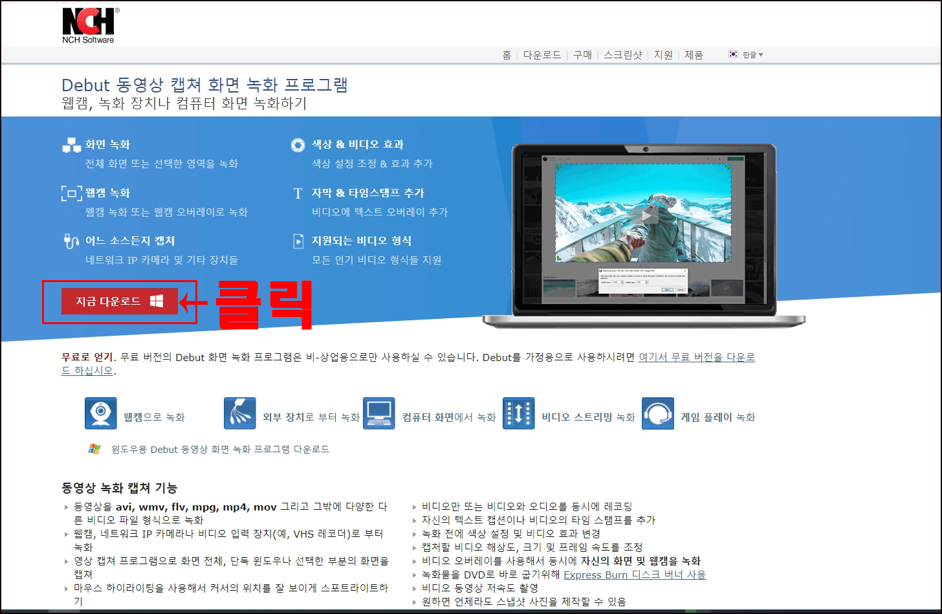Open the 컴퓨터 화면에서 녹화 label
Screen dimensions: 942x614
[x=449, y=417]
